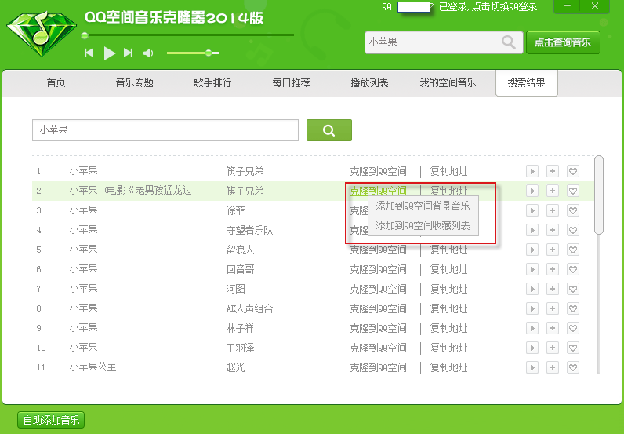Play song 3 by 徐菲
This screenshot has width=624, height=434.
532,210
